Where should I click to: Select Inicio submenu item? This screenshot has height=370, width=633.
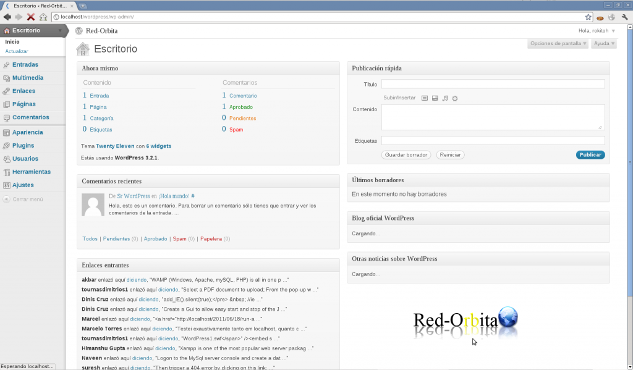[12, 42]
